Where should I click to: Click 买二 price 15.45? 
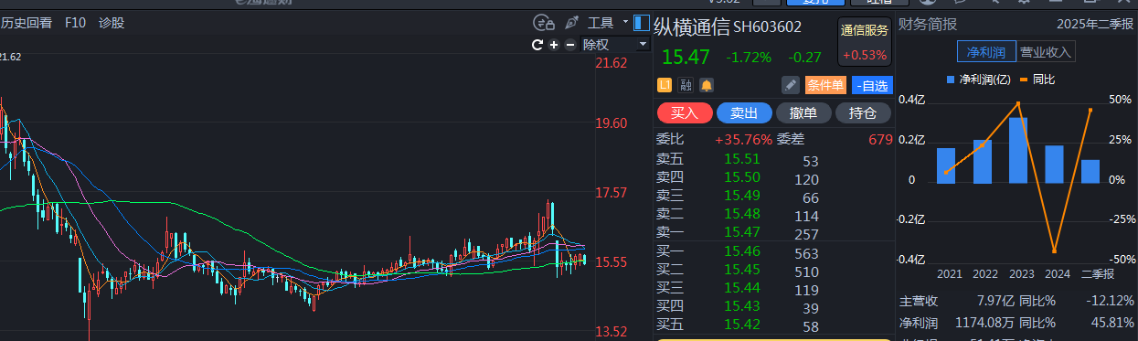click(x=741, y=269)
